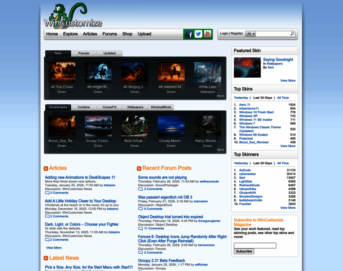The height and width of the screenshot is (271, 343).
Task: Switch to the Updated tab
Action: coord(109,53)
